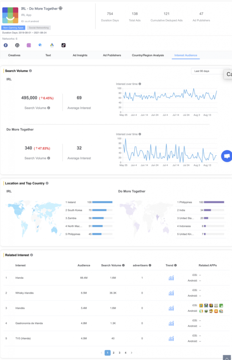Select the Interest Audience tab
This screenshot has width=232, height=360.
point(186,55)
